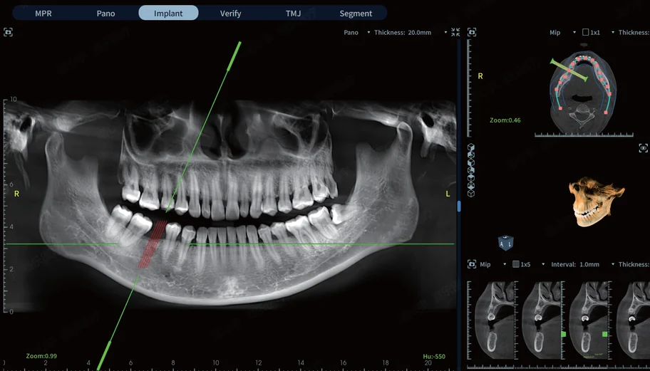Click the 1x1 layout grid icon

click(x=585, y=32)
